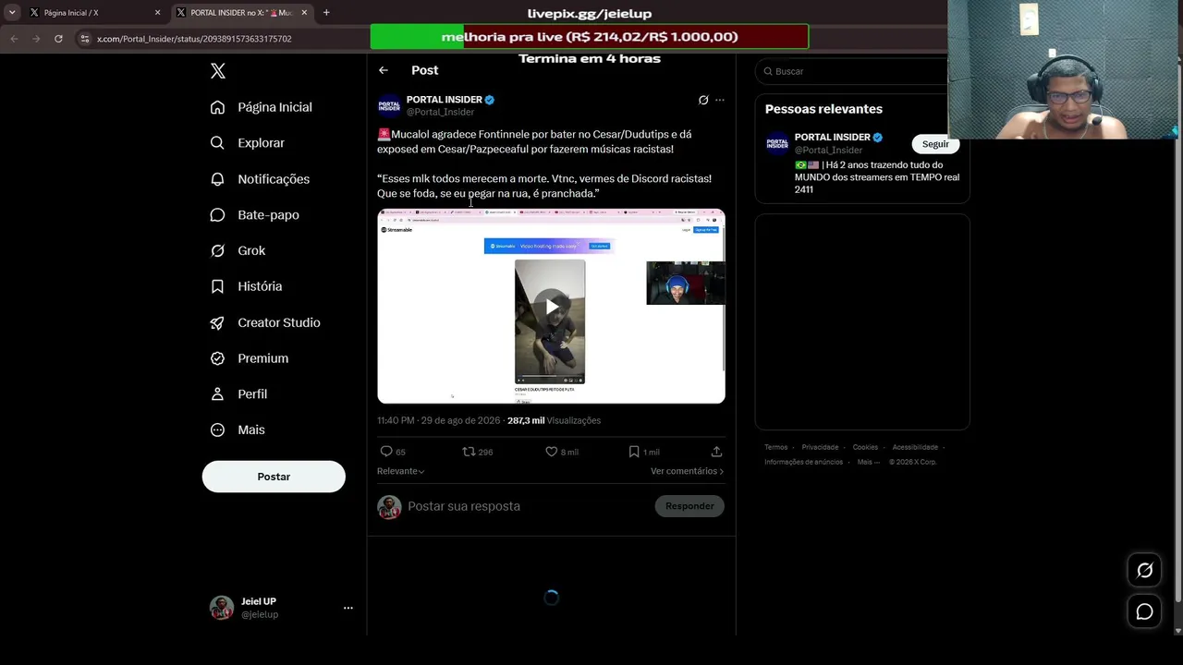Expand the footer Mais options

pos(868,462)
